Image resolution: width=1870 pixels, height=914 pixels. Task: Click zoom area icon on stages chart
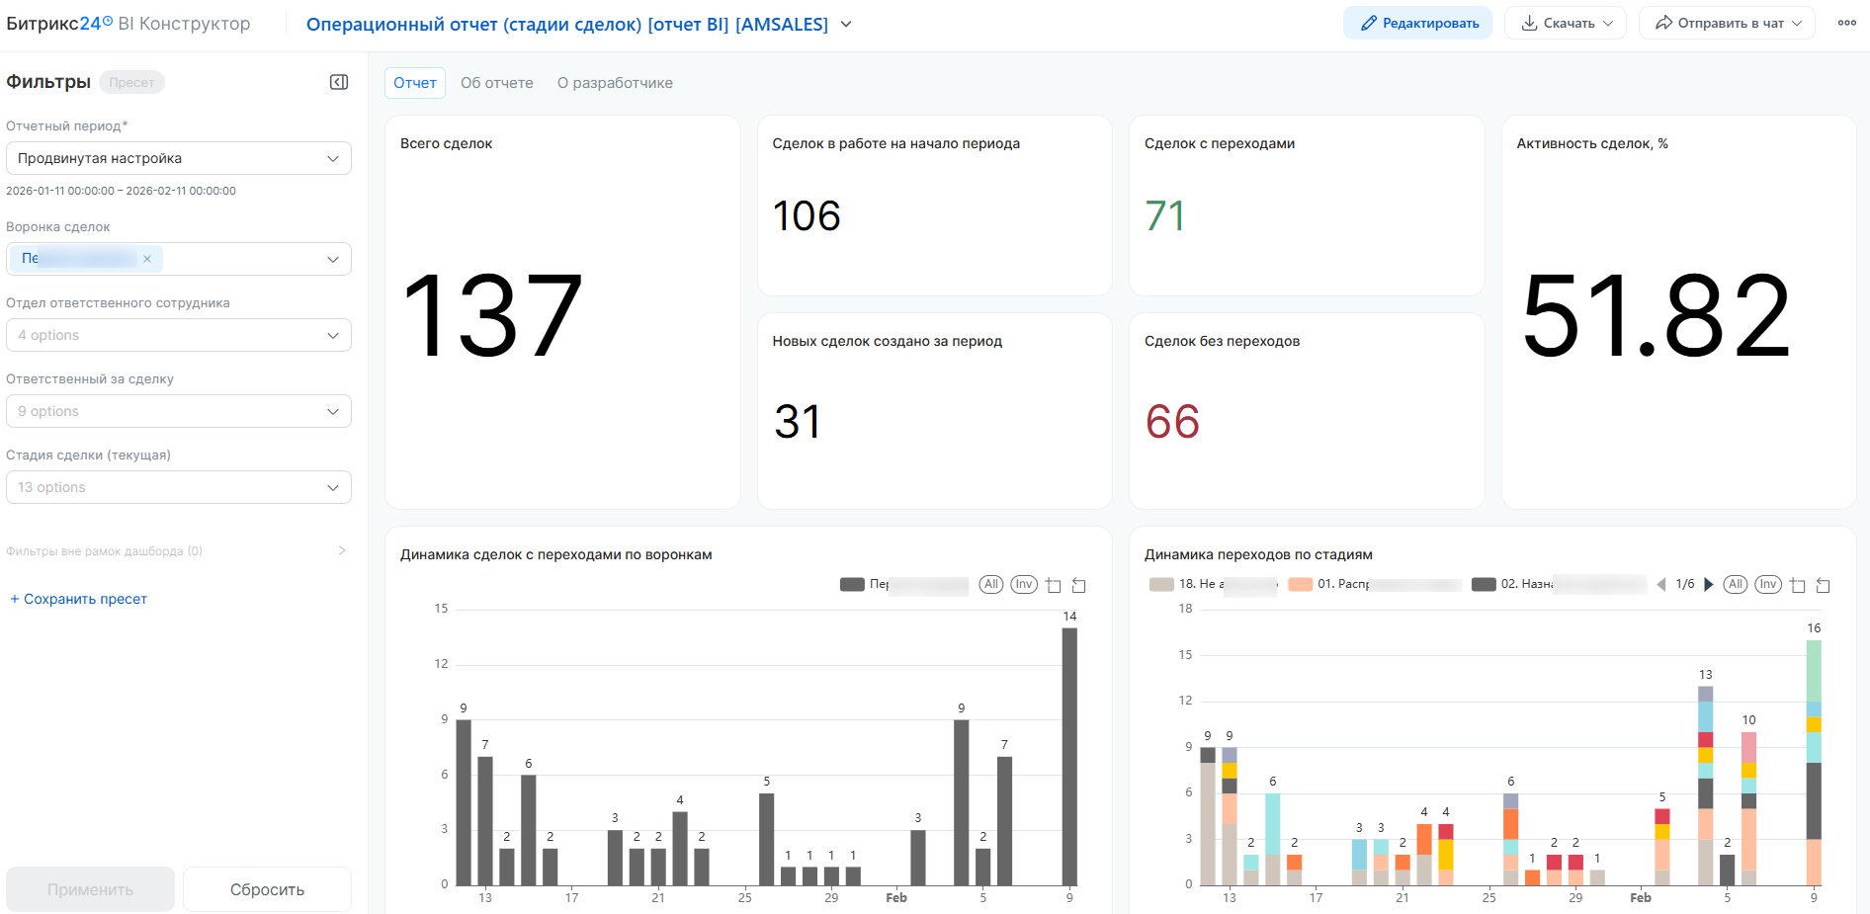(1798, 585)
